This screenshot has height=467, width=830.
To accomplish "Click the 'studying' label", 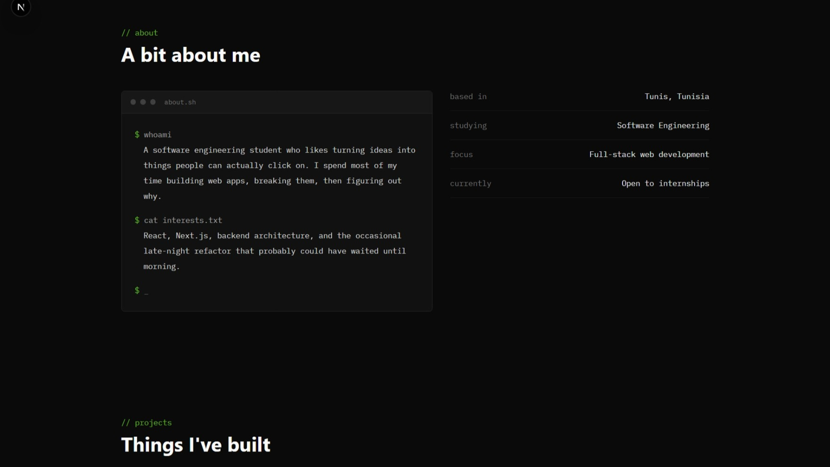I will [x=468, y=126].
